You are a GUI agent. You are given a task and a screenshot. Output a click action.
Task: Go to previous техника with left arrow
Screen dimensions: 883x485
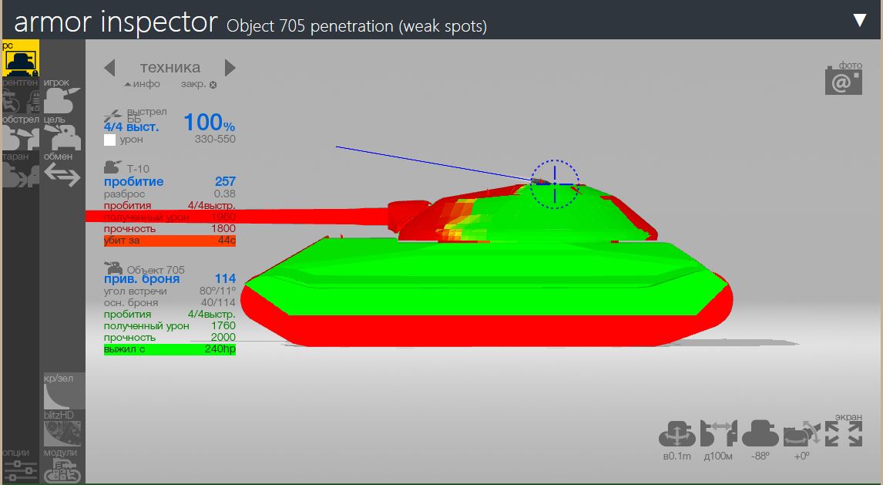coord(110,68)
